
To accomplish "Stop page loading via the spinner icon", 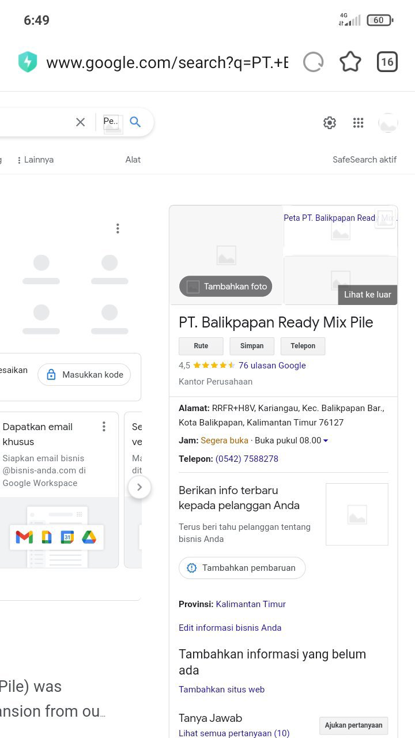I will (313, 62).
